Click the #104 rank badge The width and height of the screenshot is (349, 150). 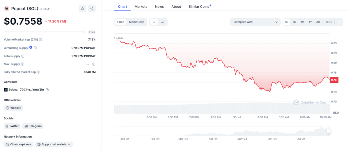coord(92,32)
